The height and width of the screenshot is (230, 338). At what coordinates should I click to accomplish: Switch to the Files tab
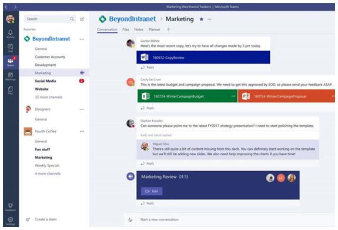(126, 29)
